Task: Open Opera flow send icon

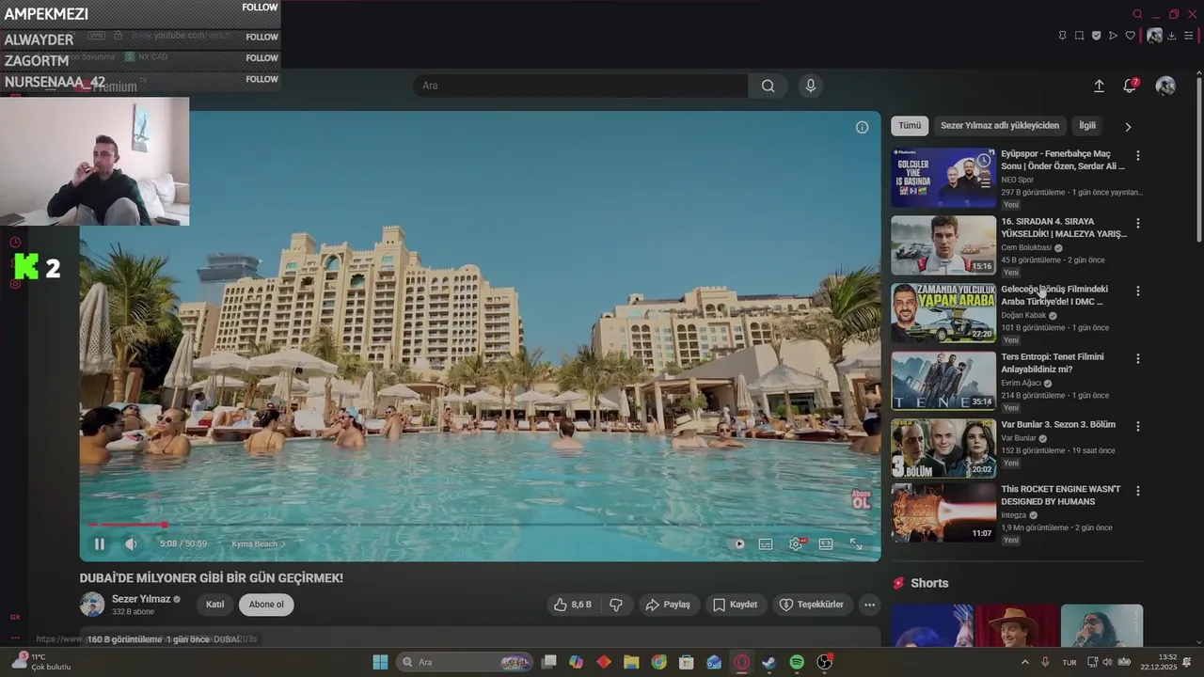Action: pyautogui.click(x=1113, y=36)
